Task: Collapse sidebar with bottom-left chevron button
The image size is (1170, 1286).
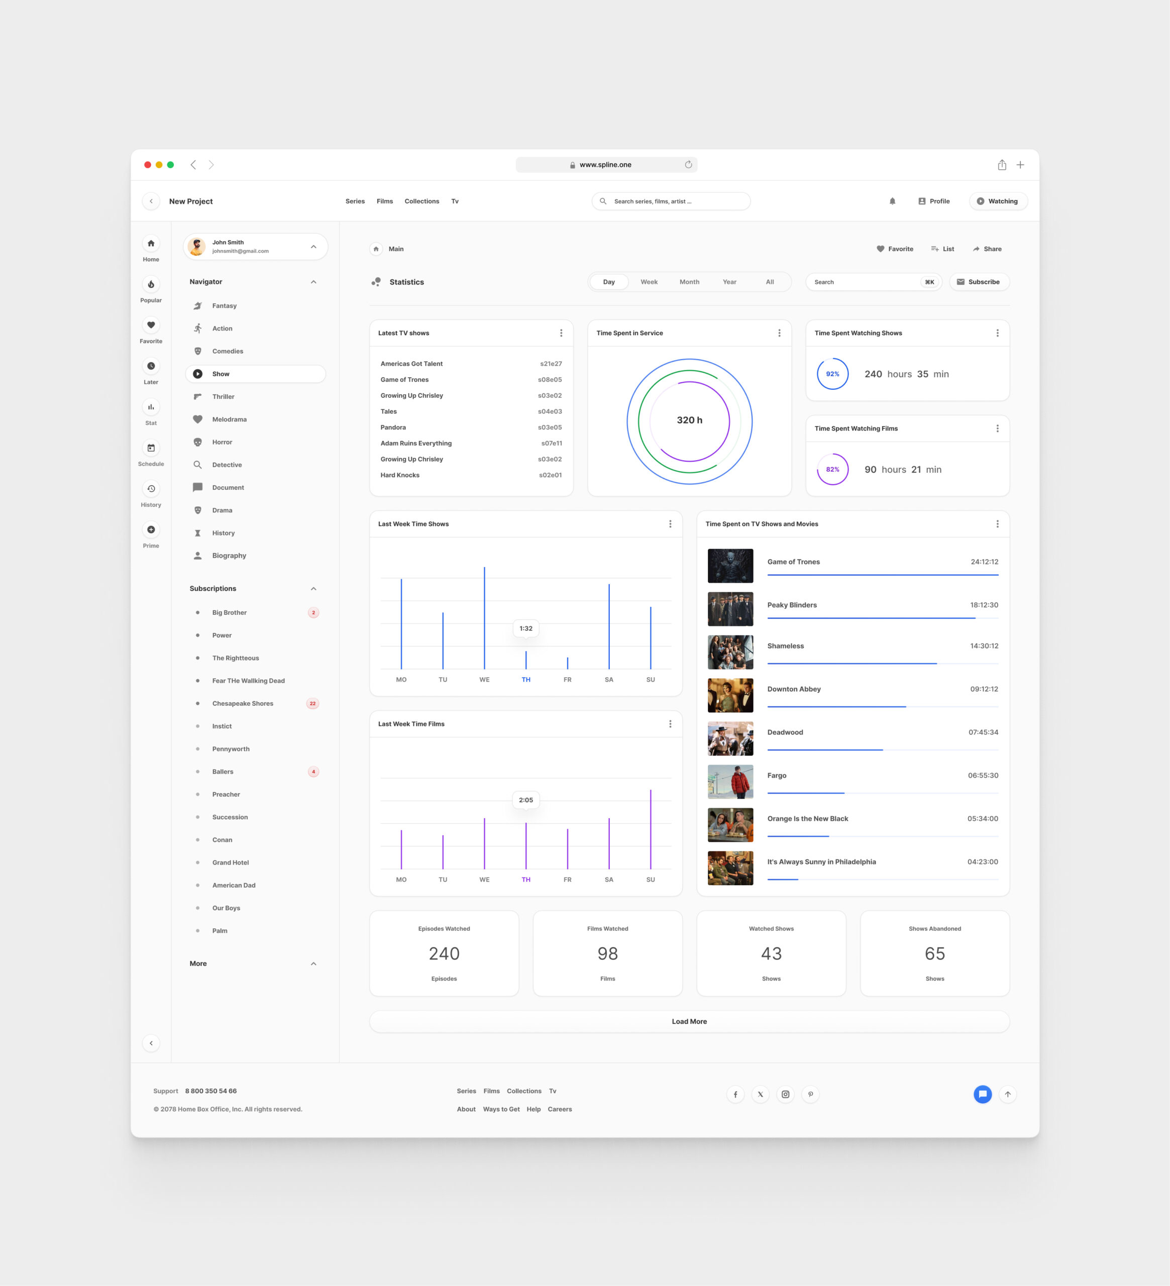Action: (x=151, y=1043)
